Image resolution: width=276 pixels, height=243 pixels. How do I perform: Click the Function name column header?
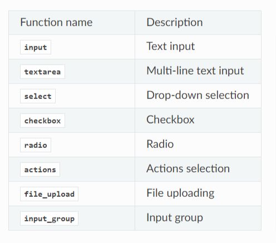(x=56, y=22)
